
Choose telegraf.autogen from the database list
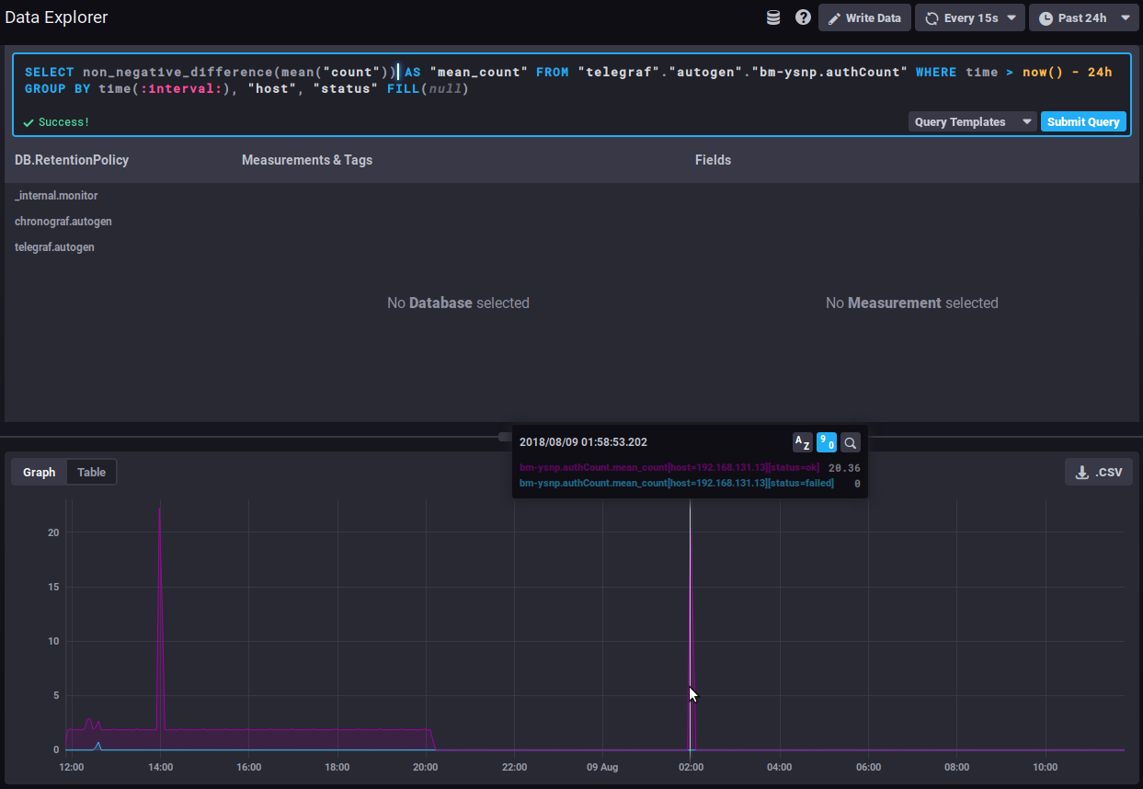54,247
